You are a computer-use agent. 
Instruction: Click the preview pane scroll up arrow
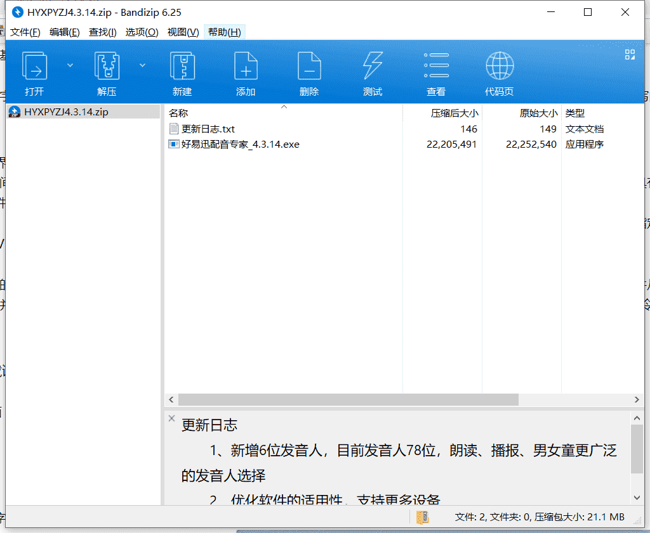pyautogui.click(x=637, y=418)
